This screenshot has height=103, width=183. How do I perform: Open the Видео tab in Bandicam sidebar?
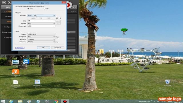pyautogui.click(x=9, y=22)
